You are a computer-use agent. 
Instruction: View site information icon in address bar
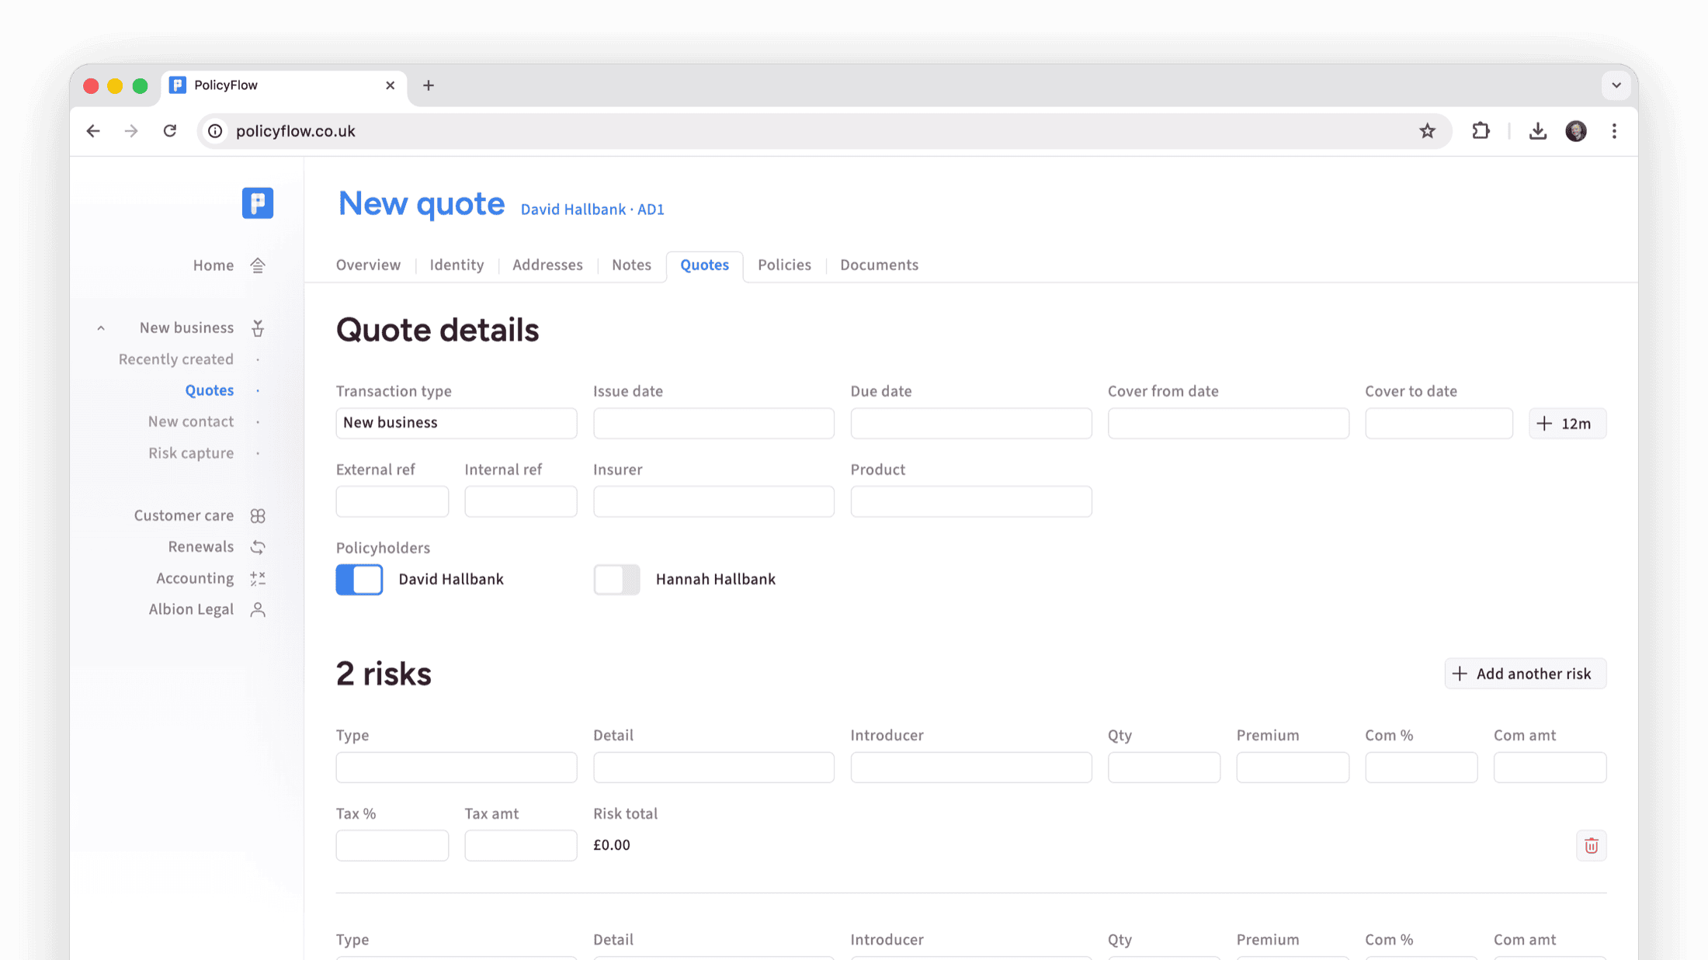[215, 131]
